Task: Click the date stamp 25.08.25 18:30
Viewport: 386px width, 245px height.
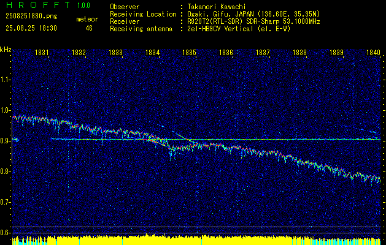Action: 31,28
